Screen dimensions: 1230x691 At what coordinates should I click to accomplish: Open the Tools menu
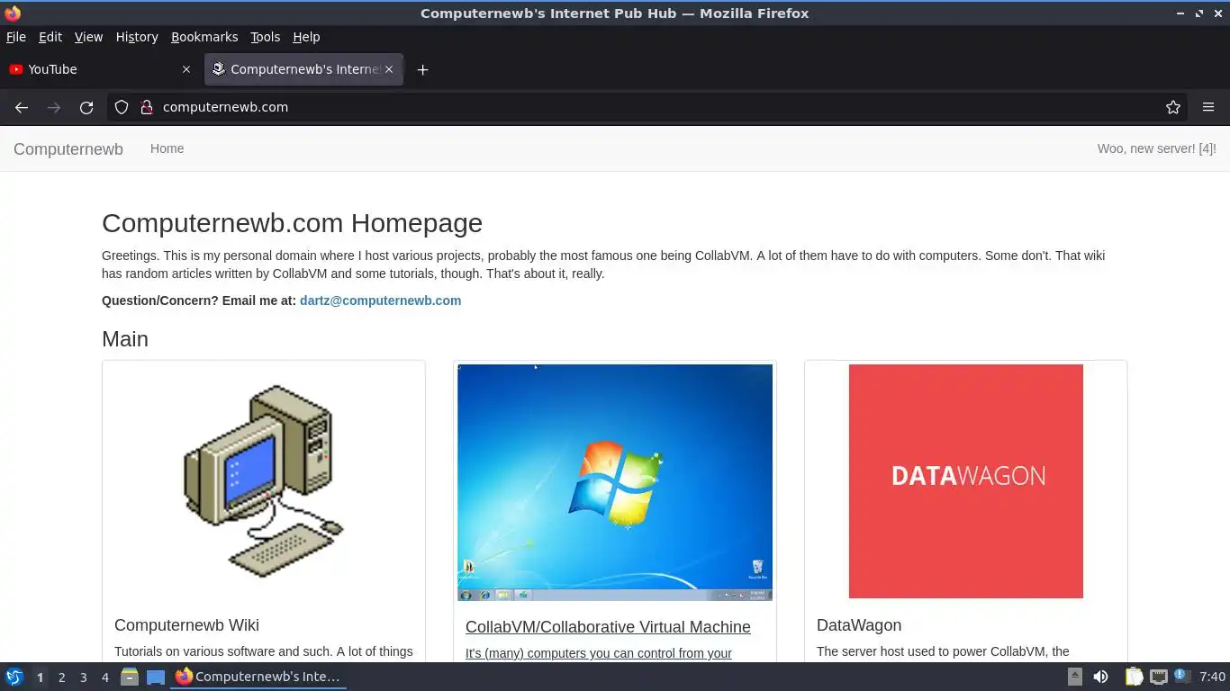click(265, 37)
